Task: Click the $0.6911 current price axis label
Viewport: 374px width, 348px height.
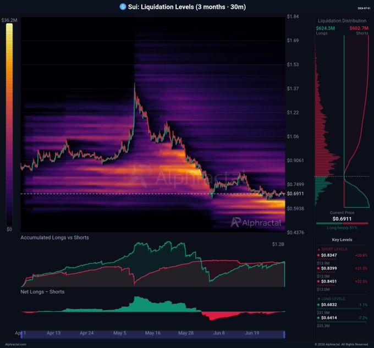Action: coord(295,194)
